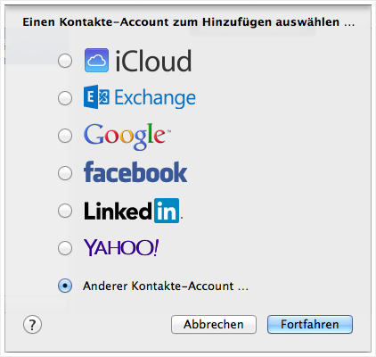Click the LinkedIn blue 'in' square
The width and height of the screenshot is (376, 357).
167,211
